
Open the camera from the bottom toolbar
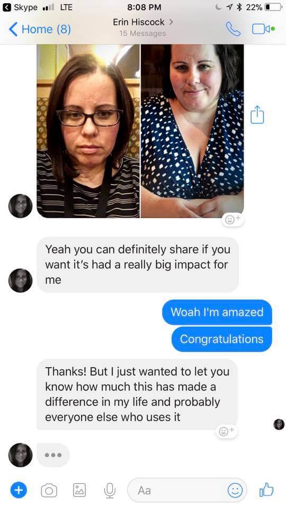49,491
